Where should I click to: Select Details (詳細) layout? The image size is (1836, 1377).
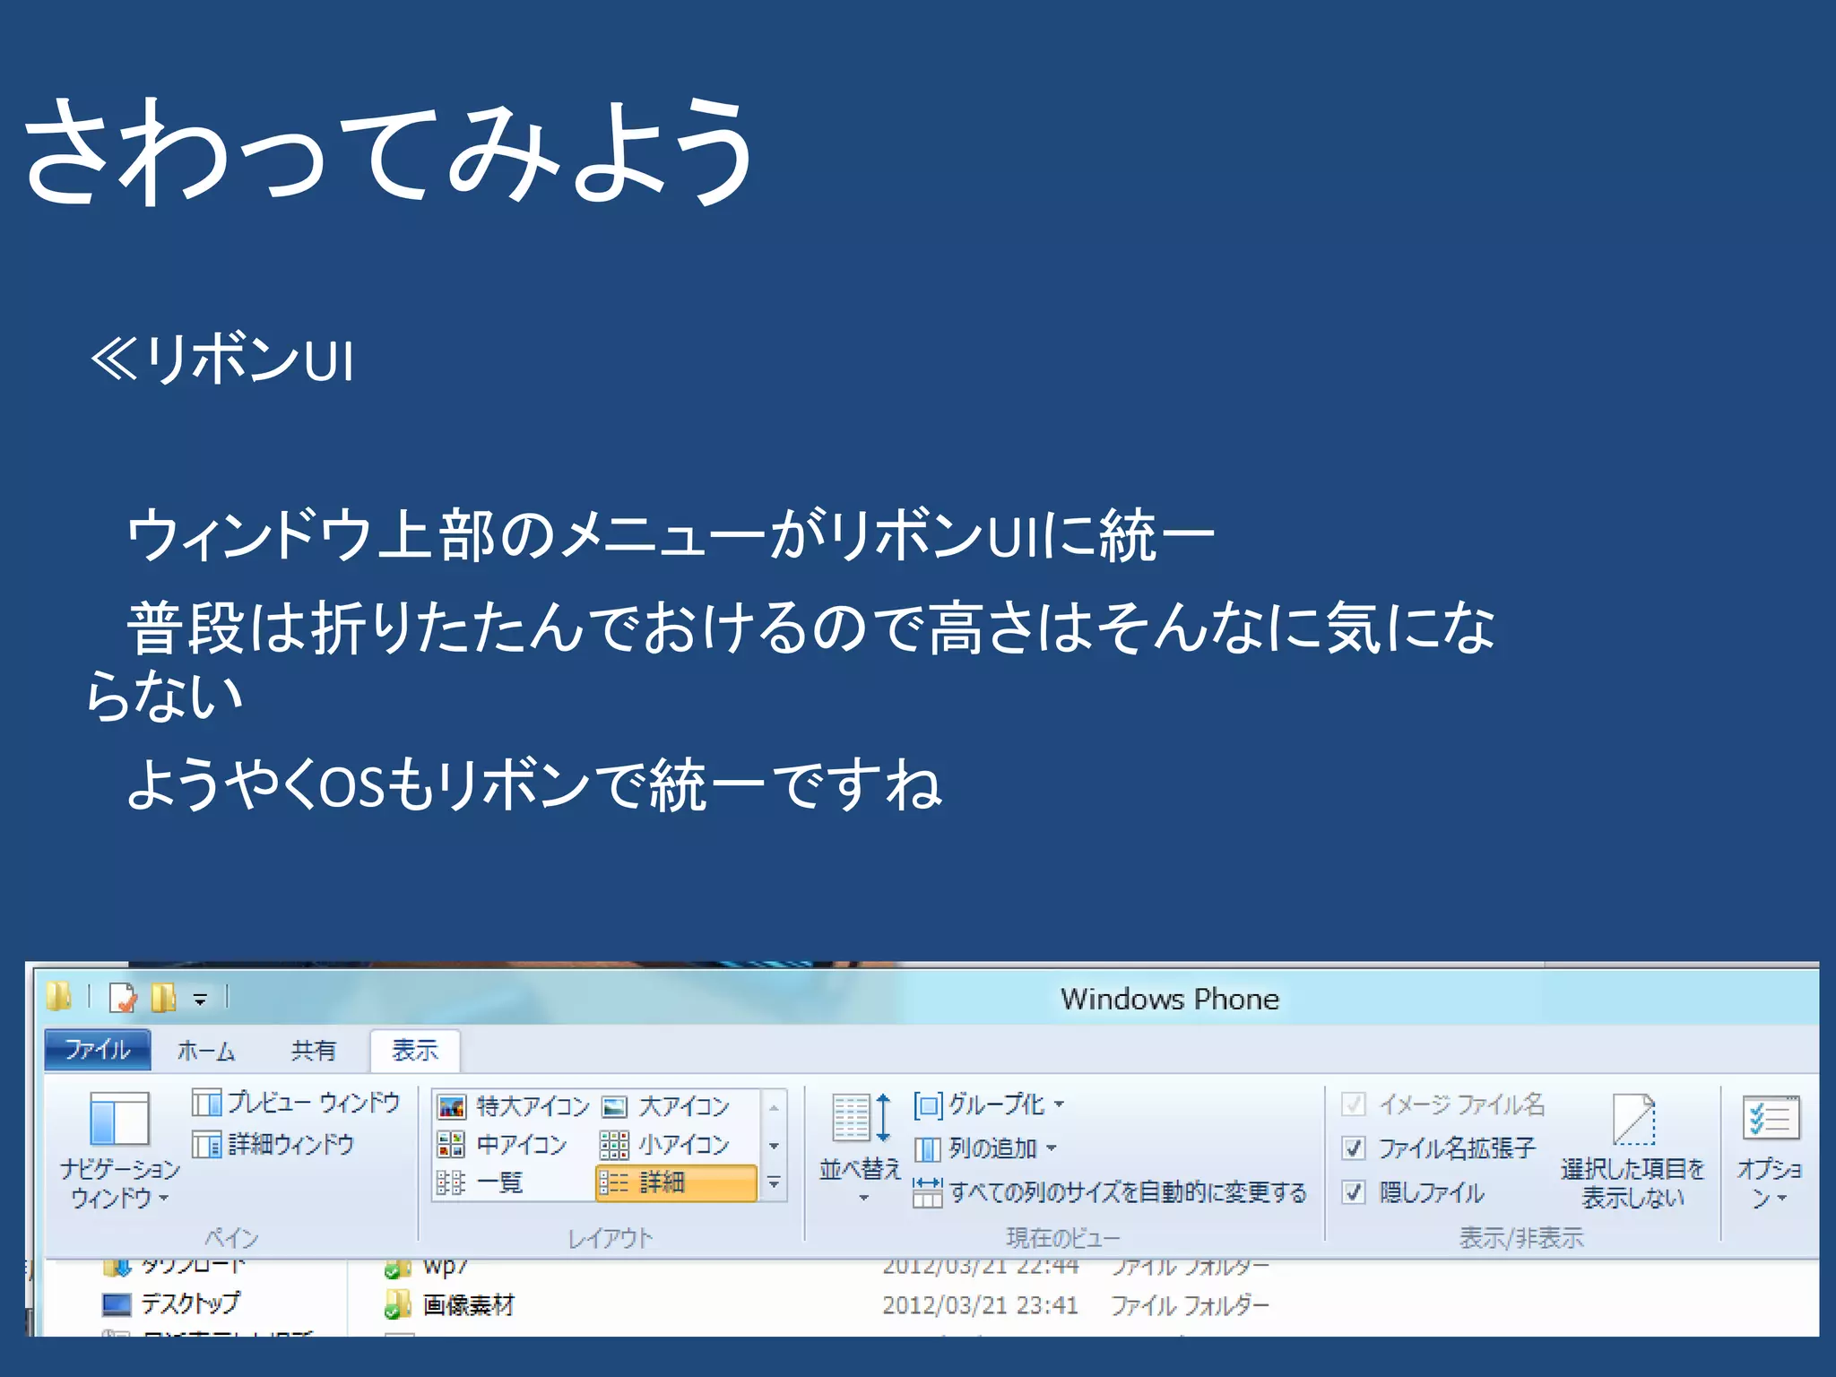676,1183
